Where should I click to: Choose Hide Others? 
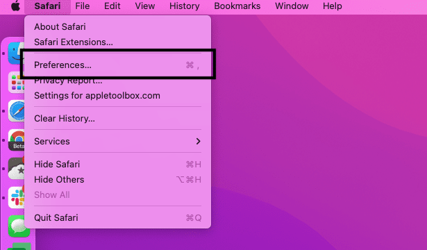(x=117, y=179)
